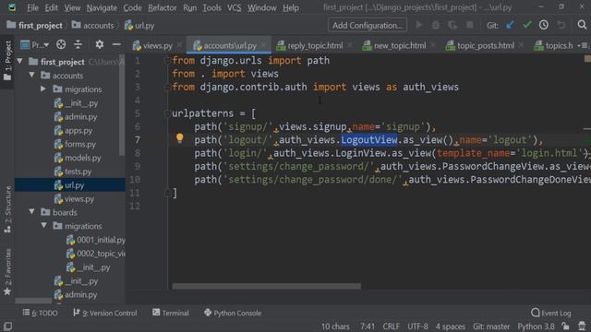This screenshot has height=332, width=591.
Task: Fold the imports at line 1
Action: [x=167, y=61]
